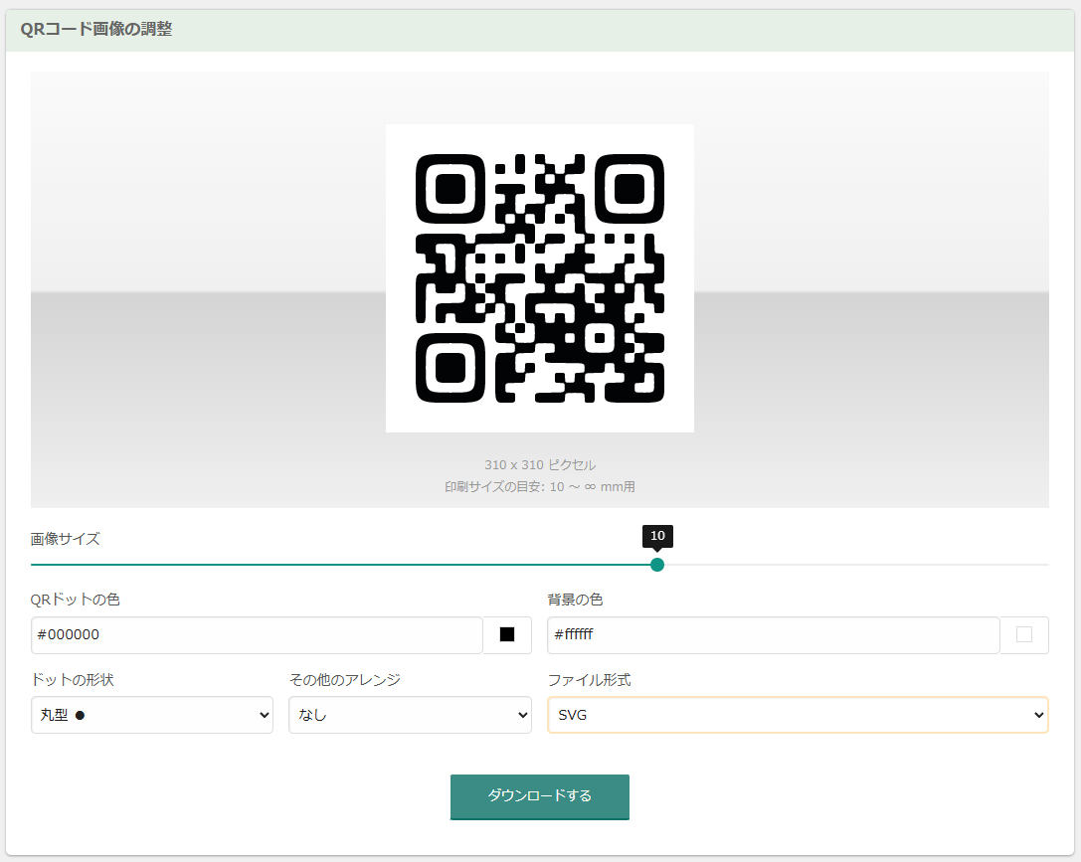Screen dimensions: 1081x862
Task: Click the 背景の色 label
Action: [575, 600]
